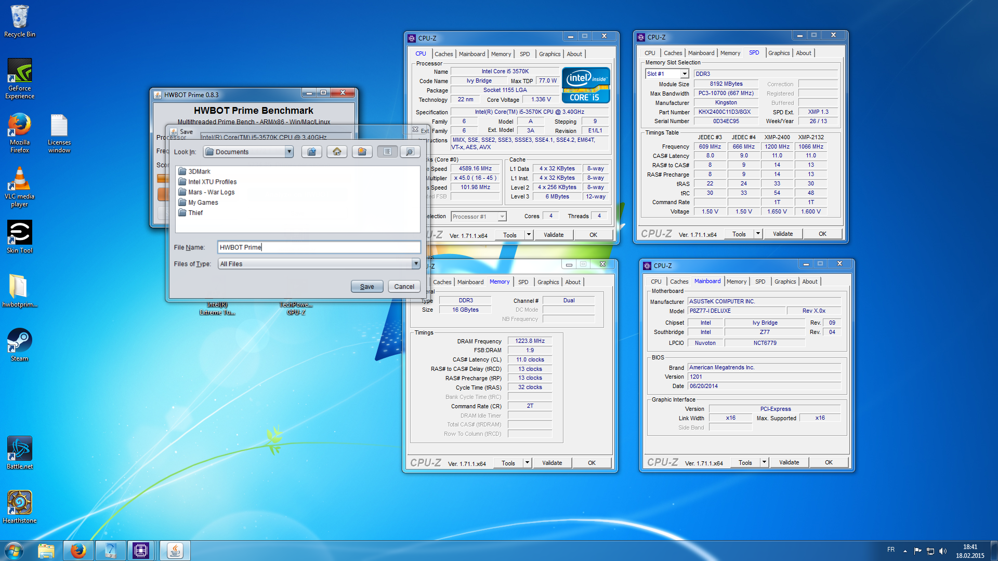
Task: Open the Action Center flag icon
Action: (917, 551)
